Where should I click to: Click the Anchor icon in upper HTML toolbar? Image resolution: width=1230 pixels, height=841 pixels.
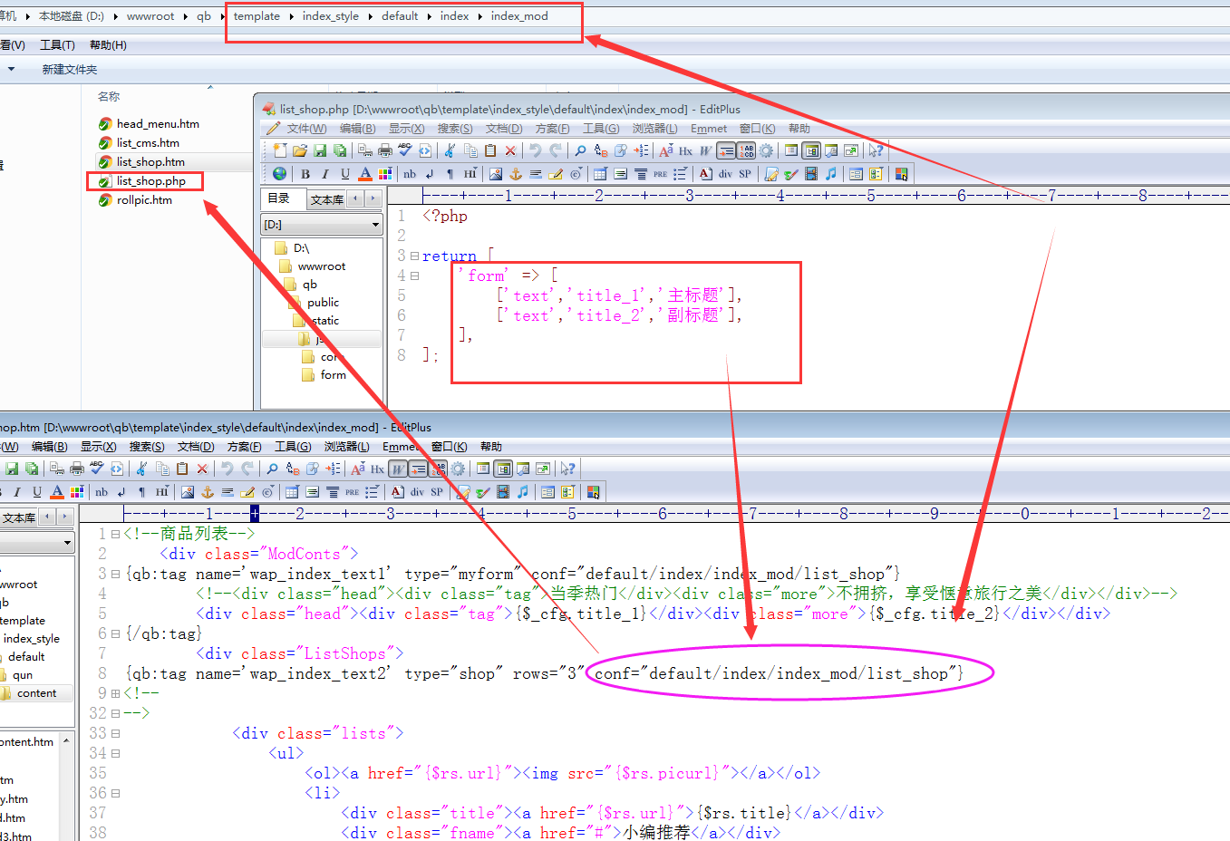coord(516,174)
